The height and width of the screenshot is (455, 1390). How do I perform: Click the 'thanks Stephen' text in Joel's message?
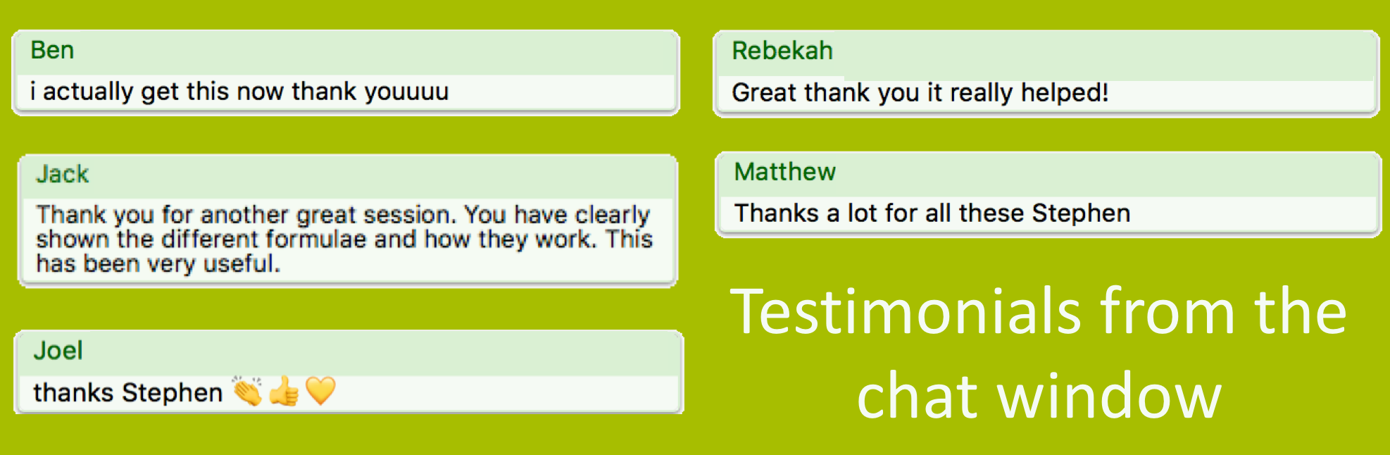pyautogui.click(x=128, y=392)
